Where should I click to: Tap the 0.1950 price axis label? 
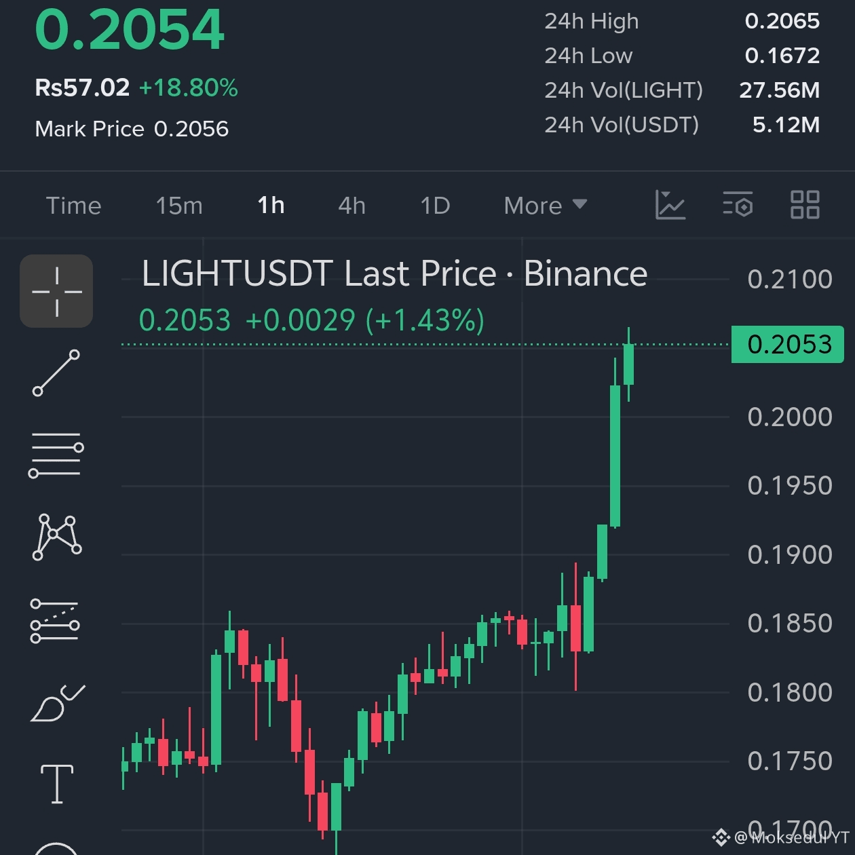coord(790,486)
